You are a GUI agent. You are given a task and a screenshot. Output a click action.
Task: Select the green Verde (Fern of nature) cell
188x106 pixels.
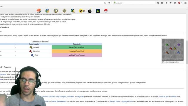point(77,47)
